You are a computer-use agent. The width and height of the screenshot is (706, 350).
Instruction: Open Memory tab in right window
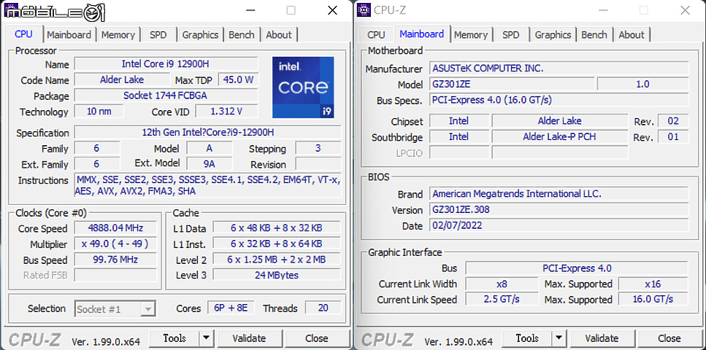471,35
